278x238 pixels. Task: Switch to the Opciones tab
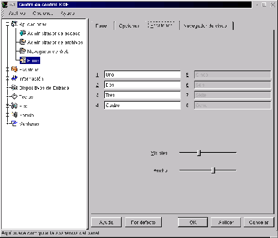[x=129, y=26]
